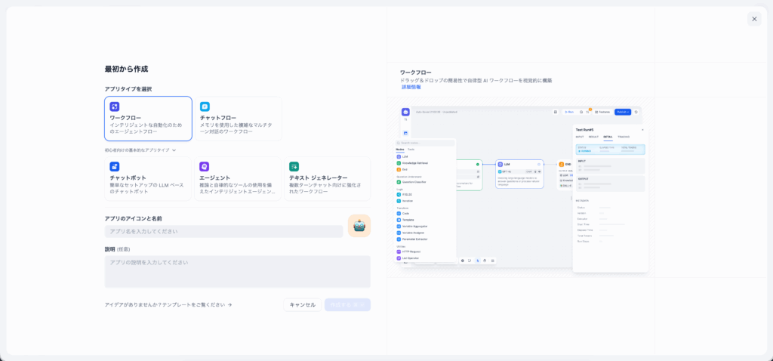Open the Publish dropdown in the preview
773x361 pixels.
(622, 112)
